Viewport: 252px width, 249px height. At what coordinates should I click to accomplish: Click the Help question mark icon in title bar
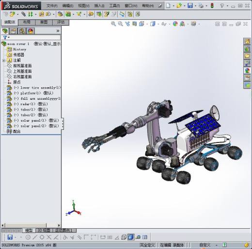pos(222,6)
